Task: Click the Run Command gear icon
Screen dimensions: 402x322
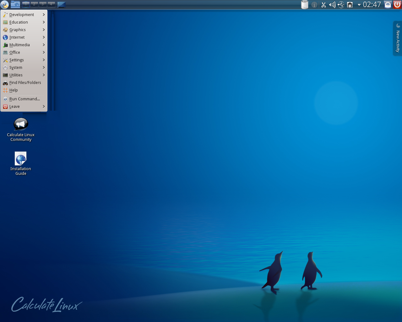Action: [x=5, y=99]
